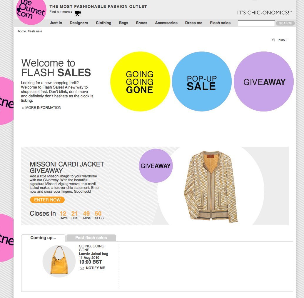Open the Designers menu
Viewport: 304px width, 298px height.
(79, 23)
